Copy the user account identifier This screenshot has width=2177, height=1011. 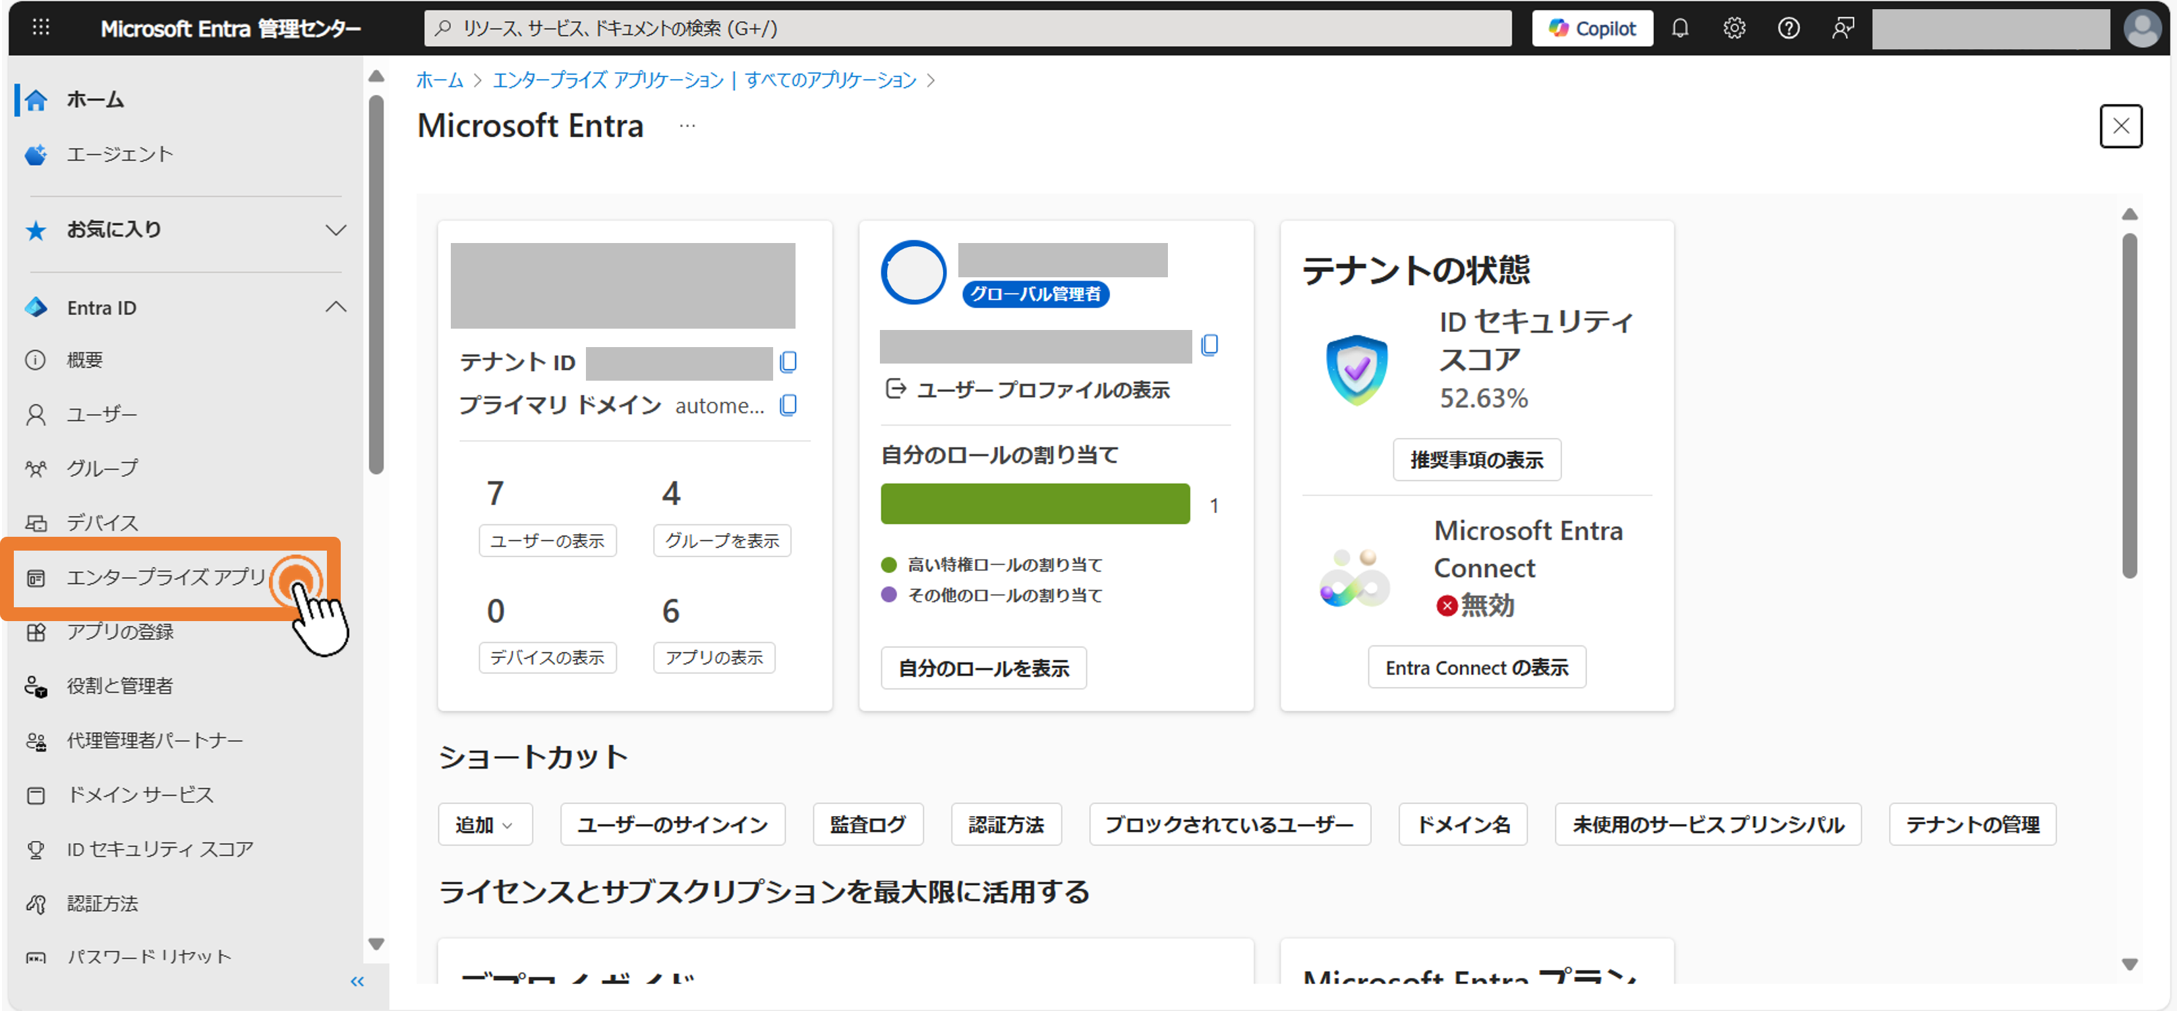tap(1209, 344)
